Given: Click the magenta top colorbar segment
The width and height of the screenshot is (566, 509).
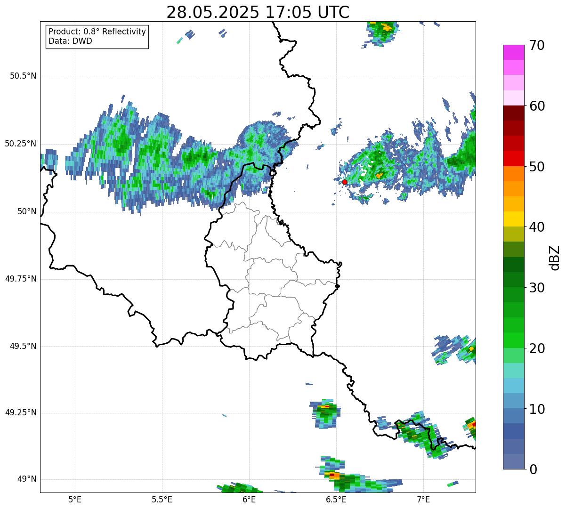Looking at the screenshot, I should click(513, 52).
